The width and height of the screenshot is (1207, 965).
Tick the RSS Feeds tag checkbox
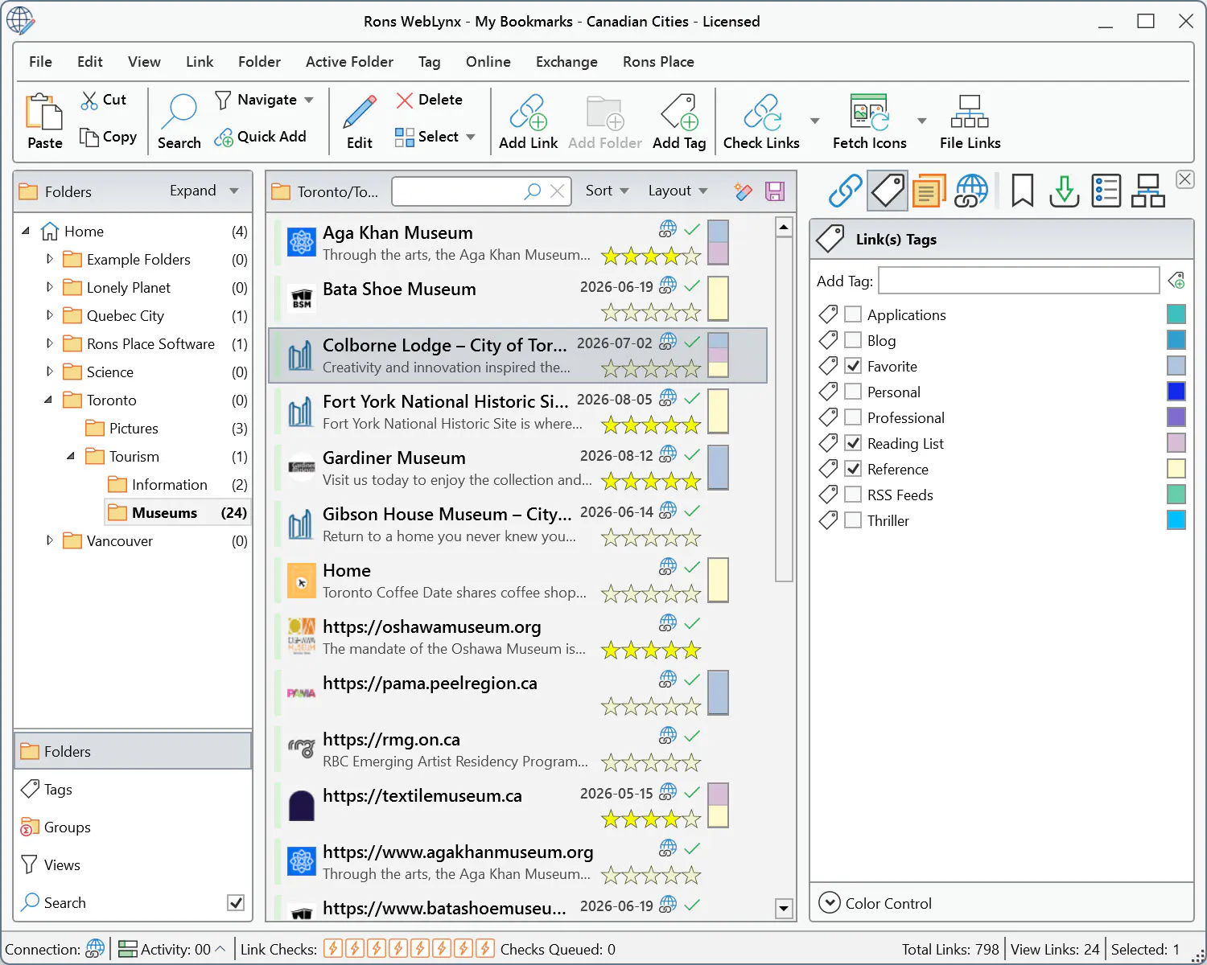point(853,495)
